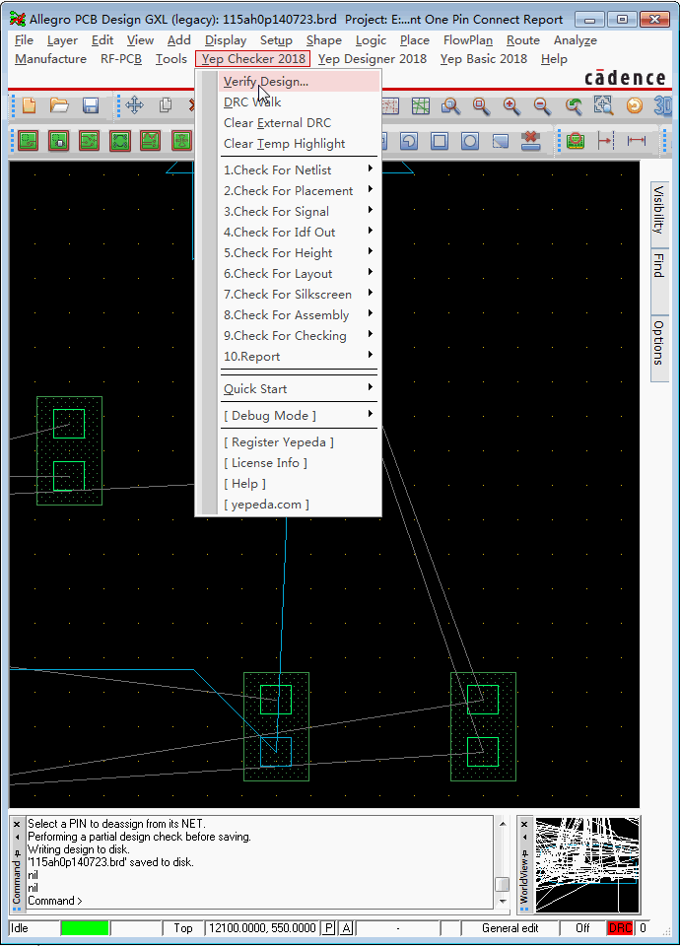Expand the Quick Start submenu

point(299,389)
